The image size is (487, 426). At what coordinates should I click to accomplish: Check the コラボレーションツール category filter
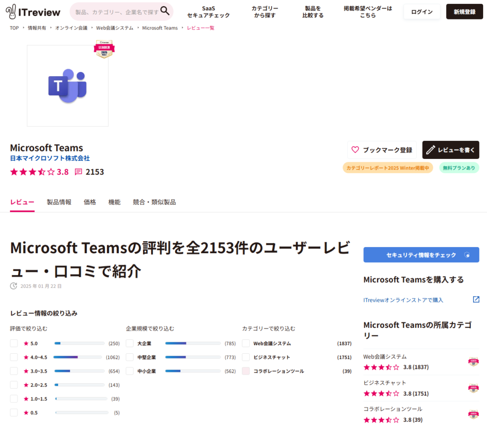pyautogui.click(x=246, y=371)
